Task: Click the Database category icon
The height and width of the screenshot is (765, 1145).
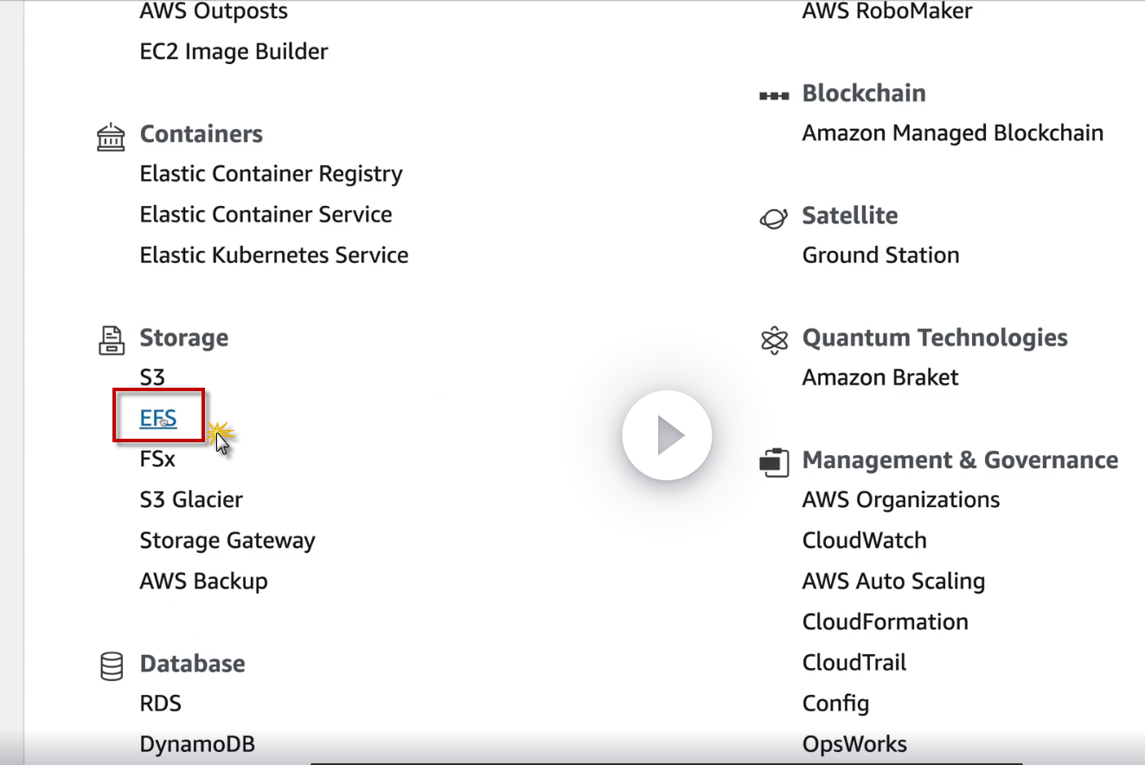Action: (x=111, y=665)
